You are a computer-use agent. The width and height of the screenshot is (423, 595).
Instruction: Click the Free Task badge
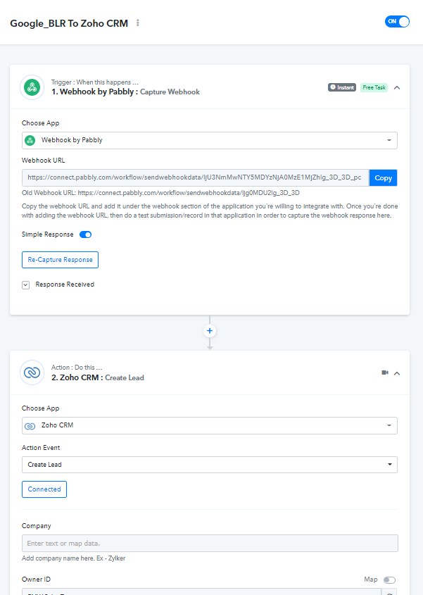click(374, 87)
